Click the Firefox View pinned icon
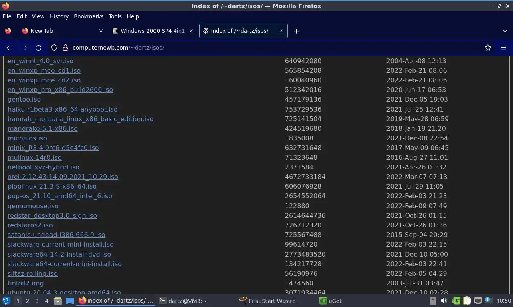513x307 pixels. 8,31
